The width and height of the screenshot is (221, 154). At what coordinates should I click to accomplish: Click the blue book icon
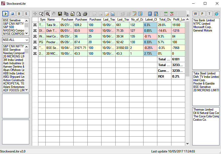pyautogui.click(x=150, y=14)
